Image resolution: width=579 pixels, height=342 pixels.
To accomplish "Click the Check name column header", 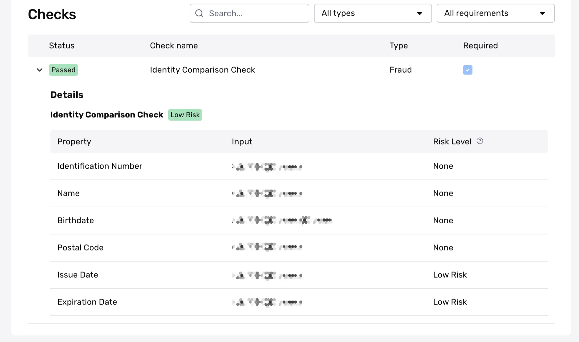I will coord(174,46).
